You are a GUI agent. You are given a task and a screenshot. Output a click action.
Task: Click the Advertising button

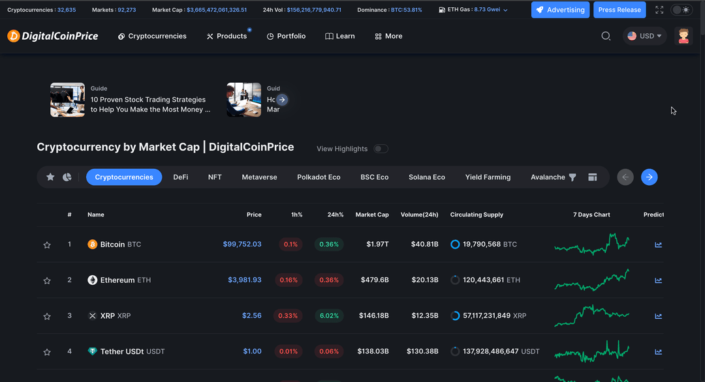pyautogui.click(x=560, y=10)
